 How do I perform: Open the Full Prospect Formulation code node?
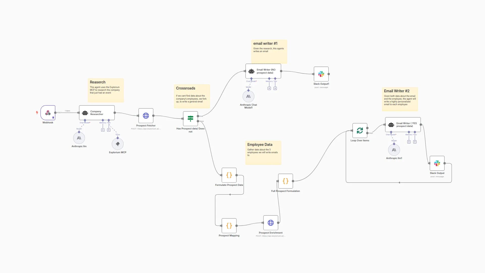pos(285,181)
